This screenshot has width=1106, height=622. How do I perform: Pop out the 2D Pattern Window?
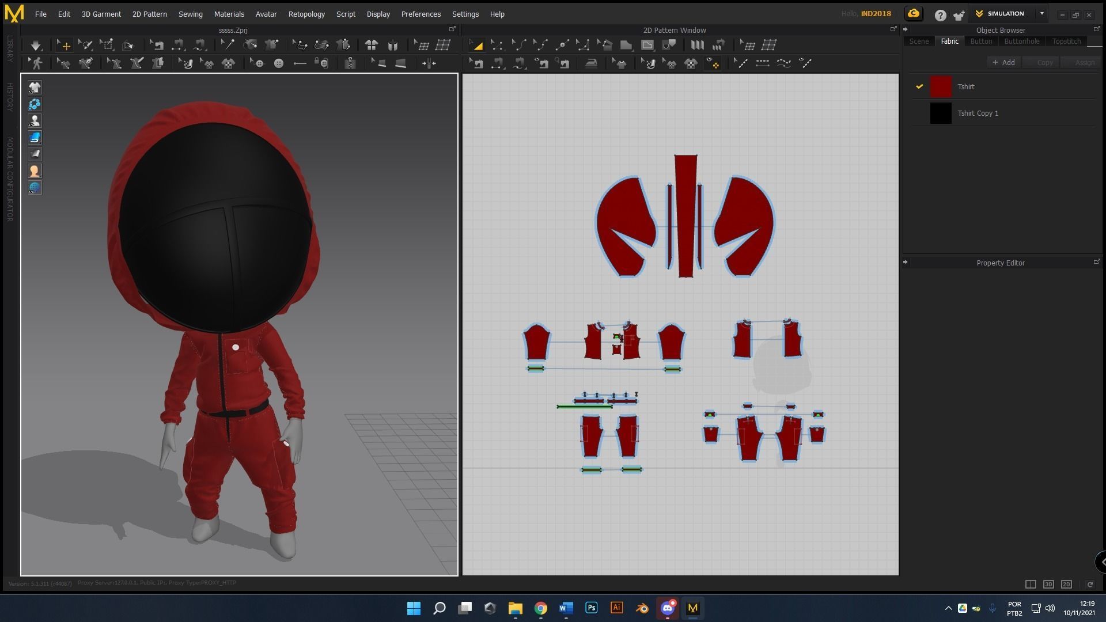click(x=893, y=29)
